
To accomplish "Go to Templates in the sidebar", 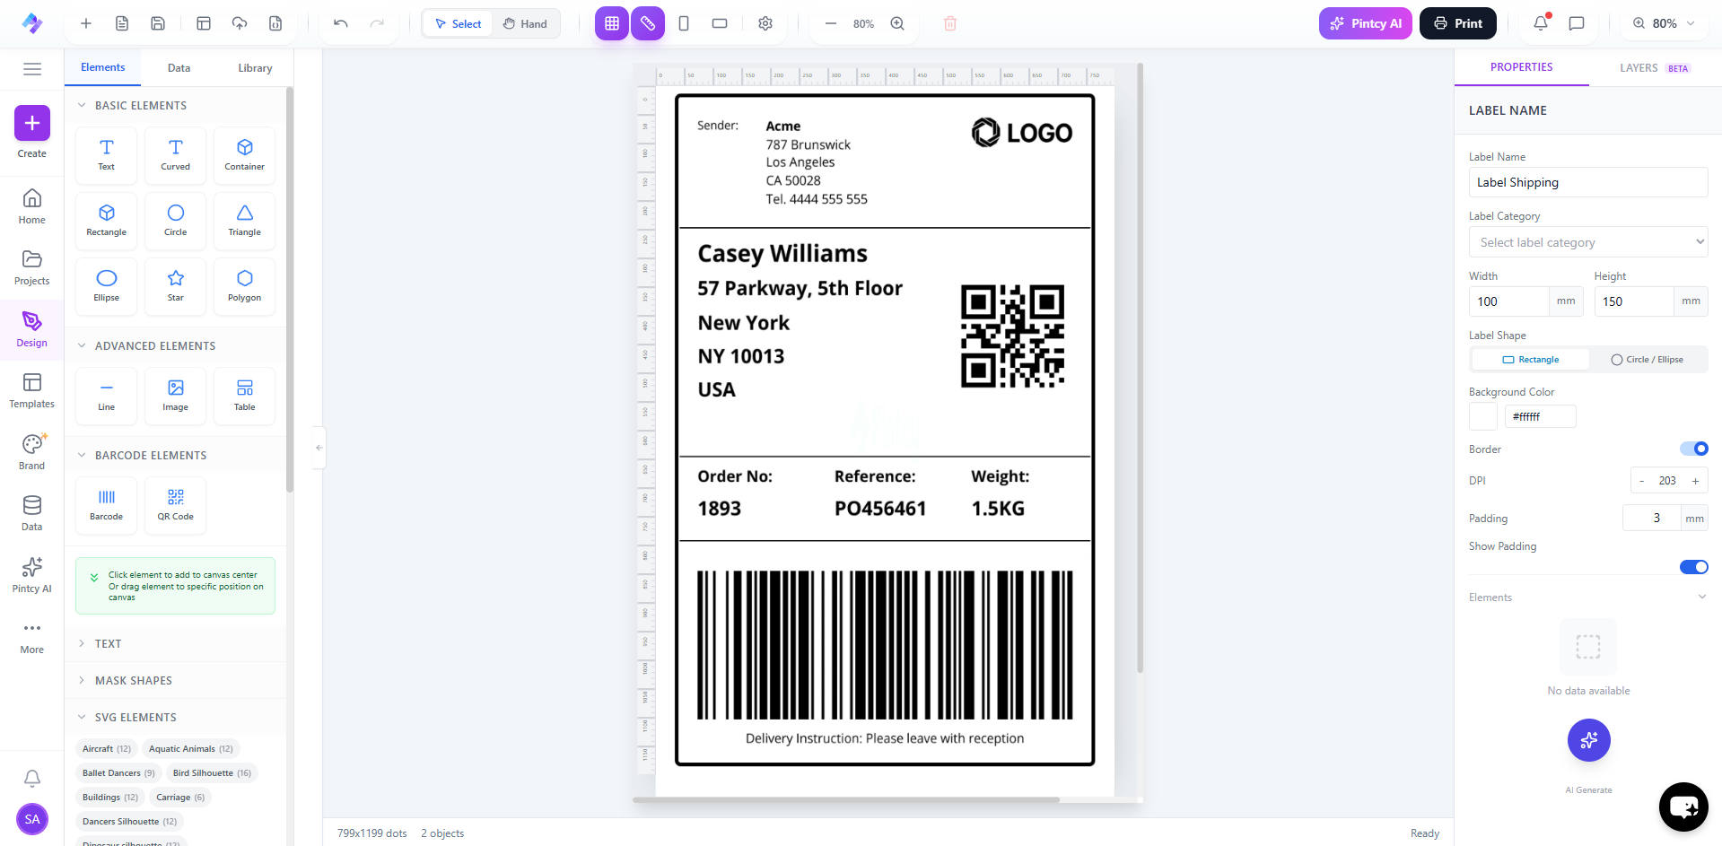I will pos(32,391).
